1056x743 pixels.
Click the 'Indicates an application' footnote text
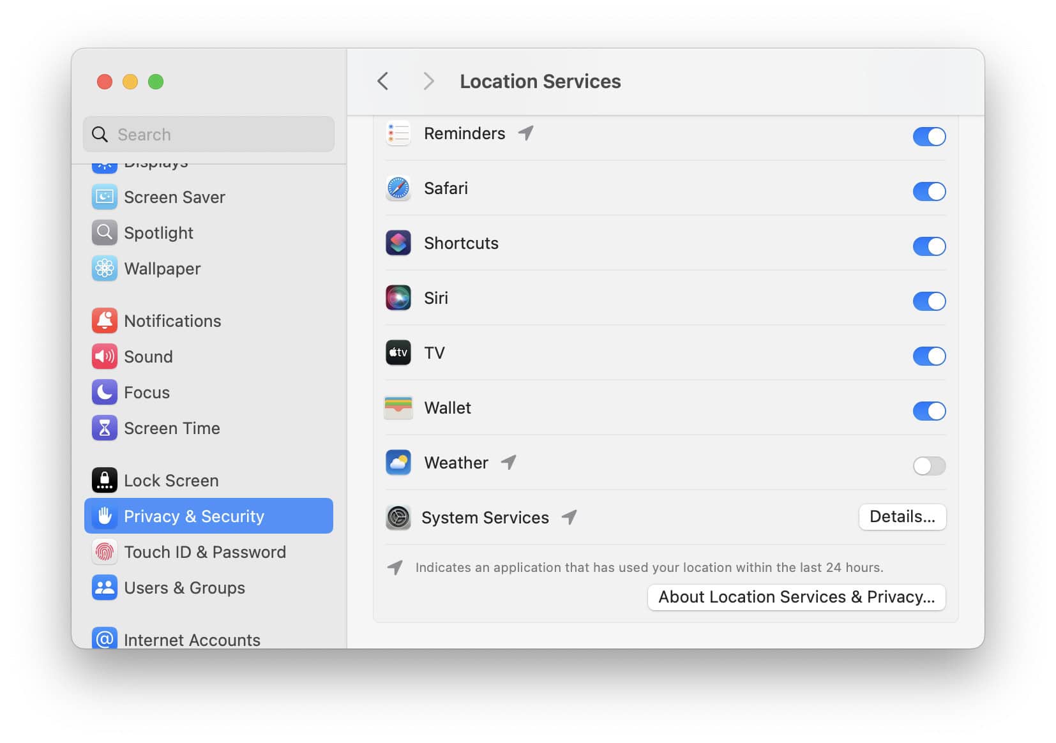tap(649, 567)
